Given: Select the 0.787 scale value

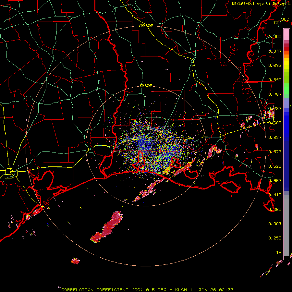Looking at the screenshot, I should 275,94.
